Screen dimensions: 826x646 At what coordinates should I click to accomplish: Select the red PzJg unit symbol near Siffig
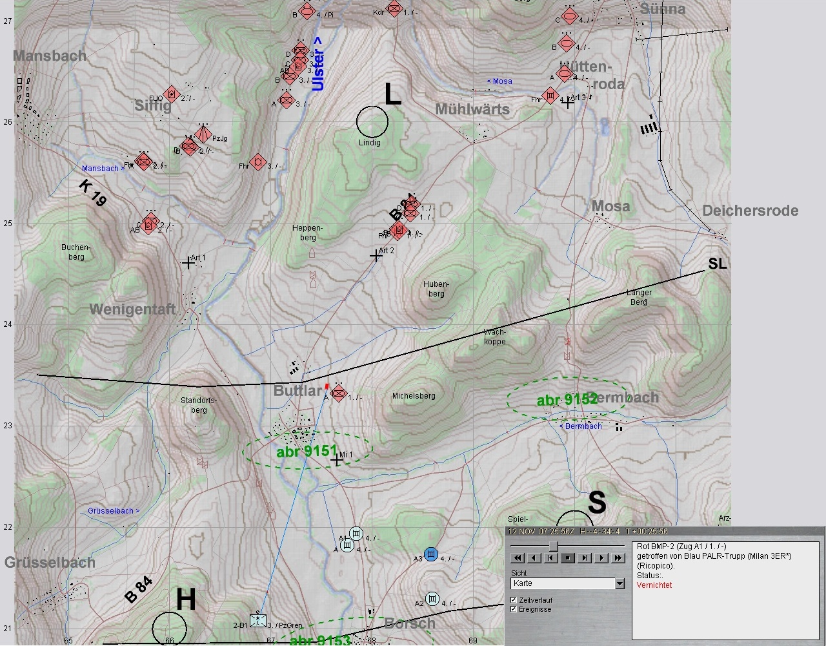point(203,134)
